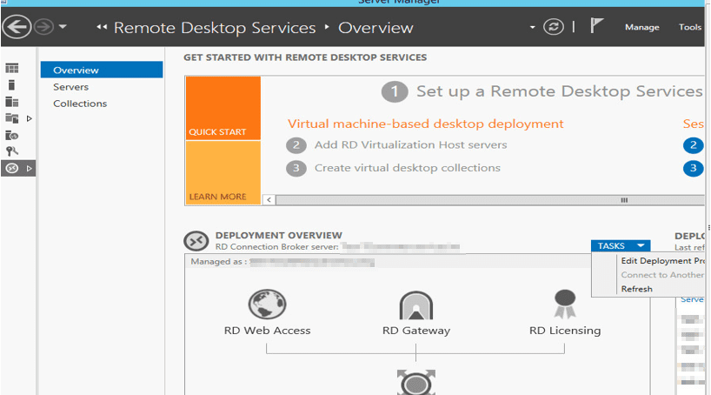This screenshot has width=711, height=395.
Task: Select Collections in the navigation pane
Action: (80, 104)
